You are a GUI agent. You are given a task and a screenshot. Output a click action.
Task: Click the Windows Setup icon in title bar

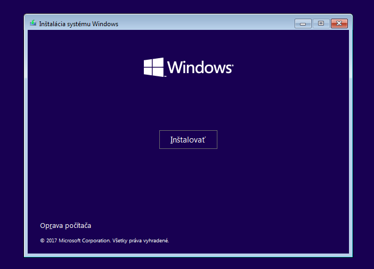(x=33, y=23)
